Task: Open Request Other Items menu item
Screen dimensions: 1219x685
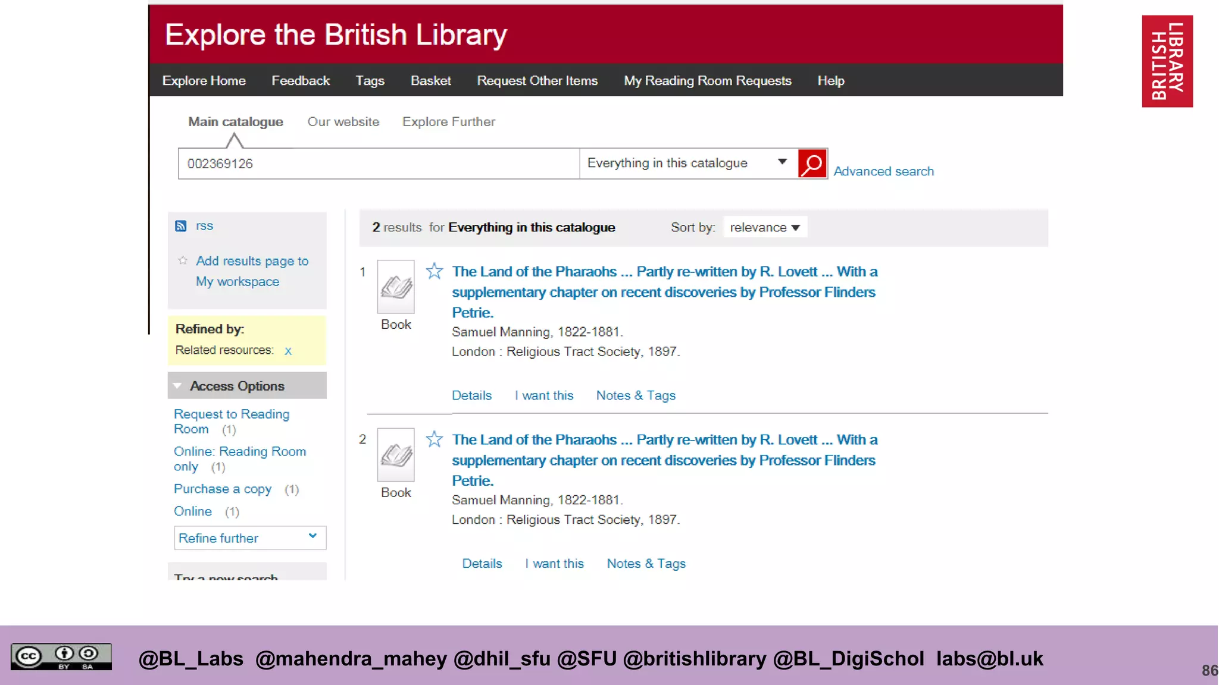Action: [537, 81]
